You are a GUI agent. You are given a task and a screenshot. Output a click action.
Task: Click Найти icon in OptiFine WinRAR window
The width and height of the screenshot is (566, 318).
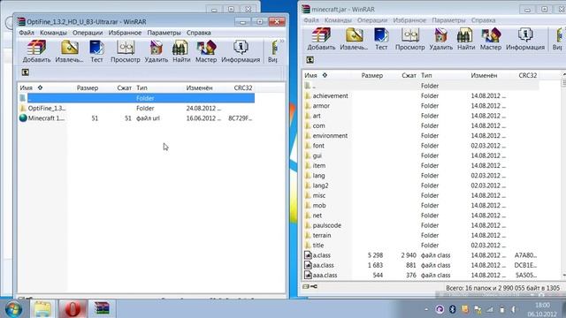click(181, 52)
